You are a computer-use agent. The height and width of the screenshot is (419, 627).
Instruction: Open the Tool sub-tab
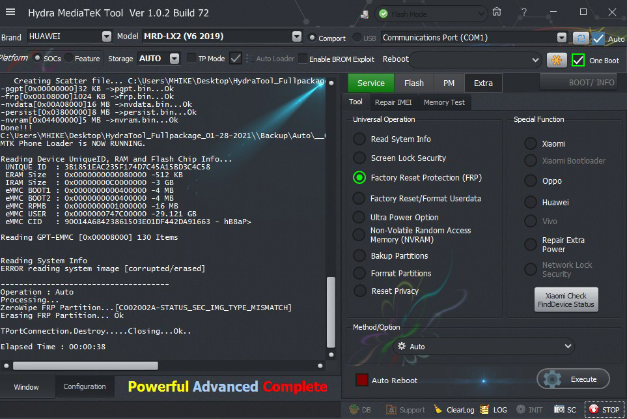[355, 102]
